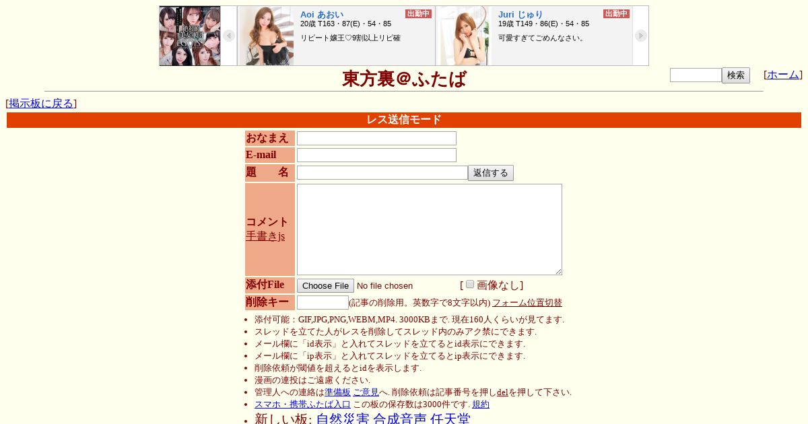Click the text 可愛すぎてごめんなさい。
808x424 pixels.
click(x=542, y=38)
